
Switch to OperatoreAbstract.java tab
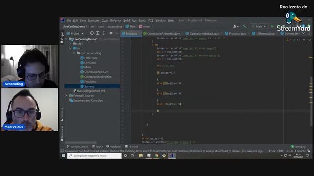(x=203, y=34)
